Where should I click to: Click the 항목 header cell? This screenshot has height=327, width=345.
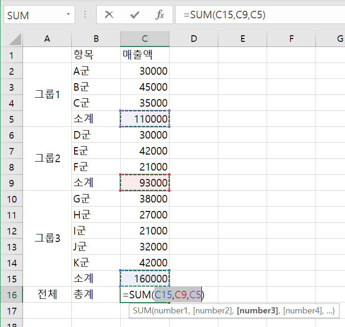[x=96, y=55]
